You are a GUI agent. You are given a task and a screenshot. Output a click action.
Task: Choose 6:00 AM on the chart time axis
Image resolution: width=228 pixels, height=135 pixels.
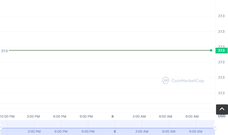[x=165, y=116]
